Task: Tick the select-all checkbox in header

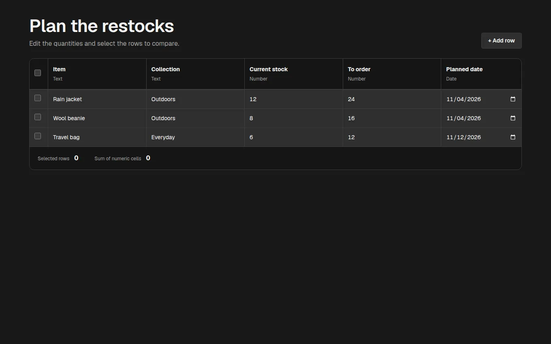Action: (x=38, y=73)
